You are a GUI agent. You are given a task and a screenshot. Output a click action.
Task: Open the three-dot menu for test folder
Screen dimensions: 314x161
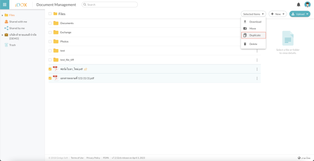[x=257, y=51]
